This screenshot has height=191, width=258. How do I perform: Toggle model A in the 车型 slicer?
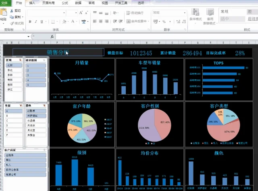14,111
